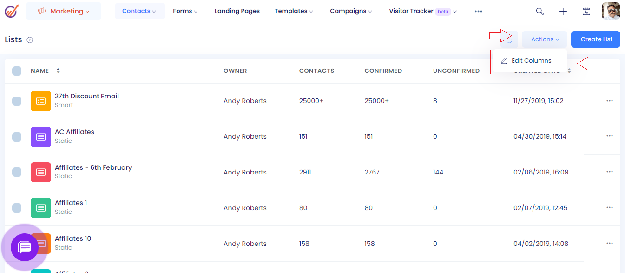Expand the Marketing module dropdown
The height and width of the screenshot is (277, 625).
[x=64, y=11]
